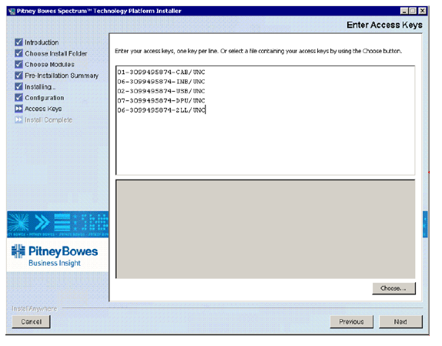Select the Choose Install Folder step label
Viewport: 442px width, 346px height.
tap(55, 53)
